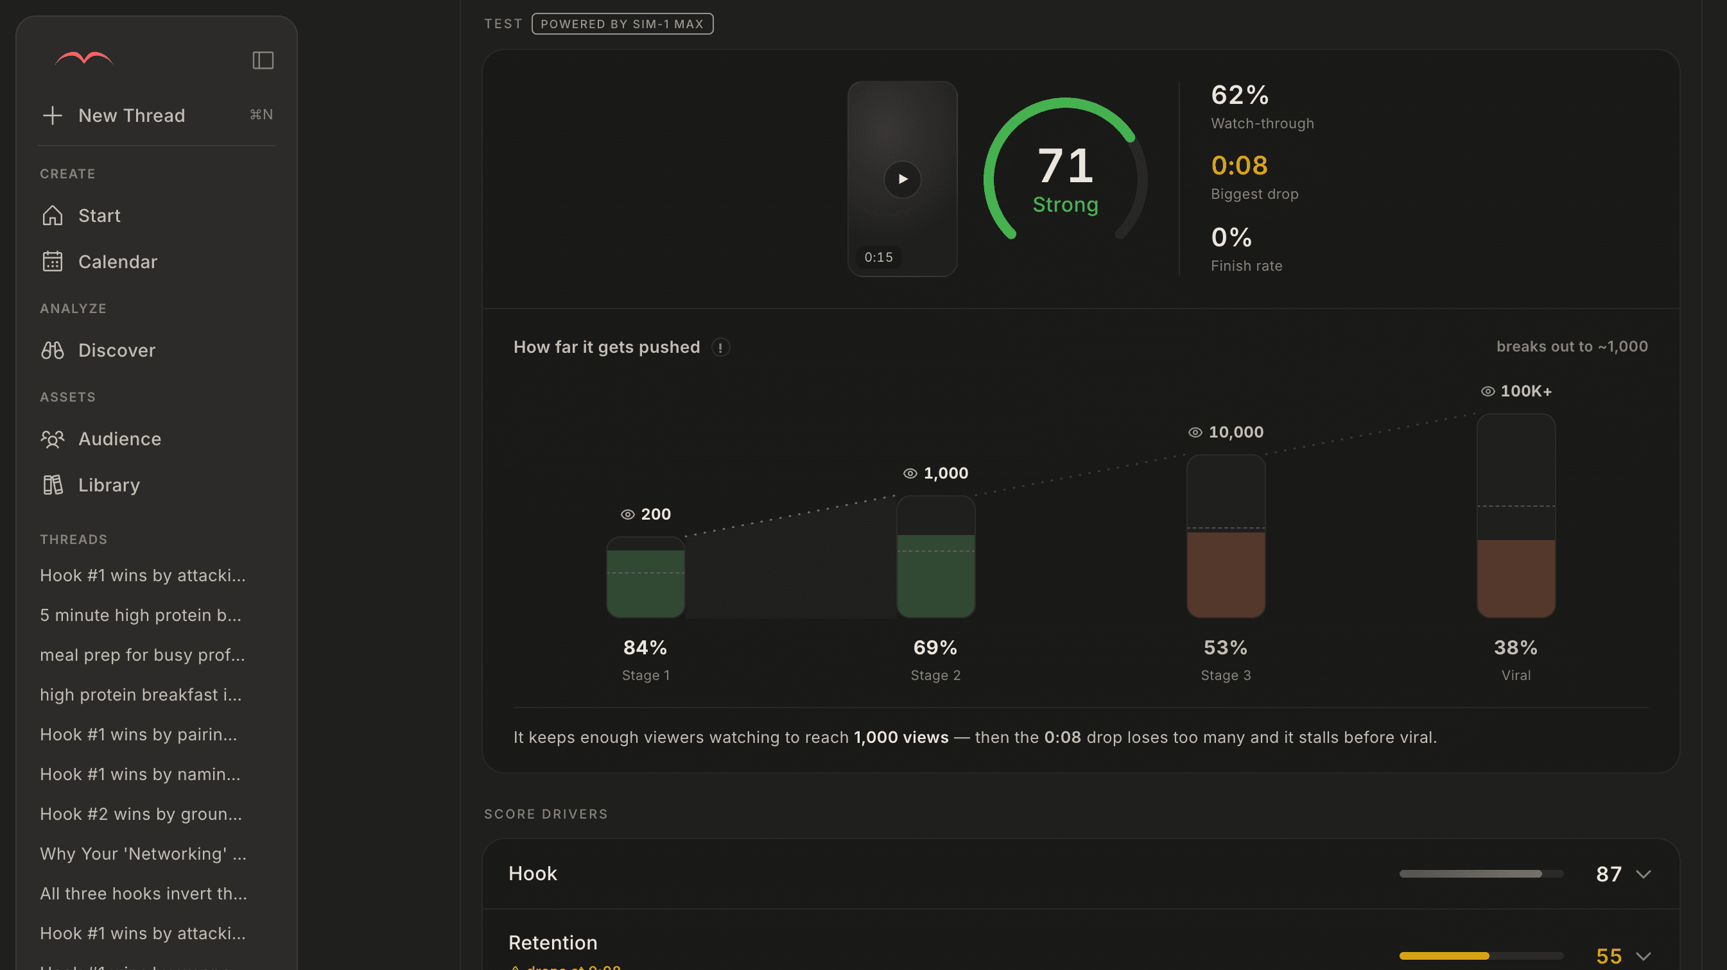Click the eye icon beside 200 views
The width and height of the screenshot is (1727, 970).
(627, 515)
